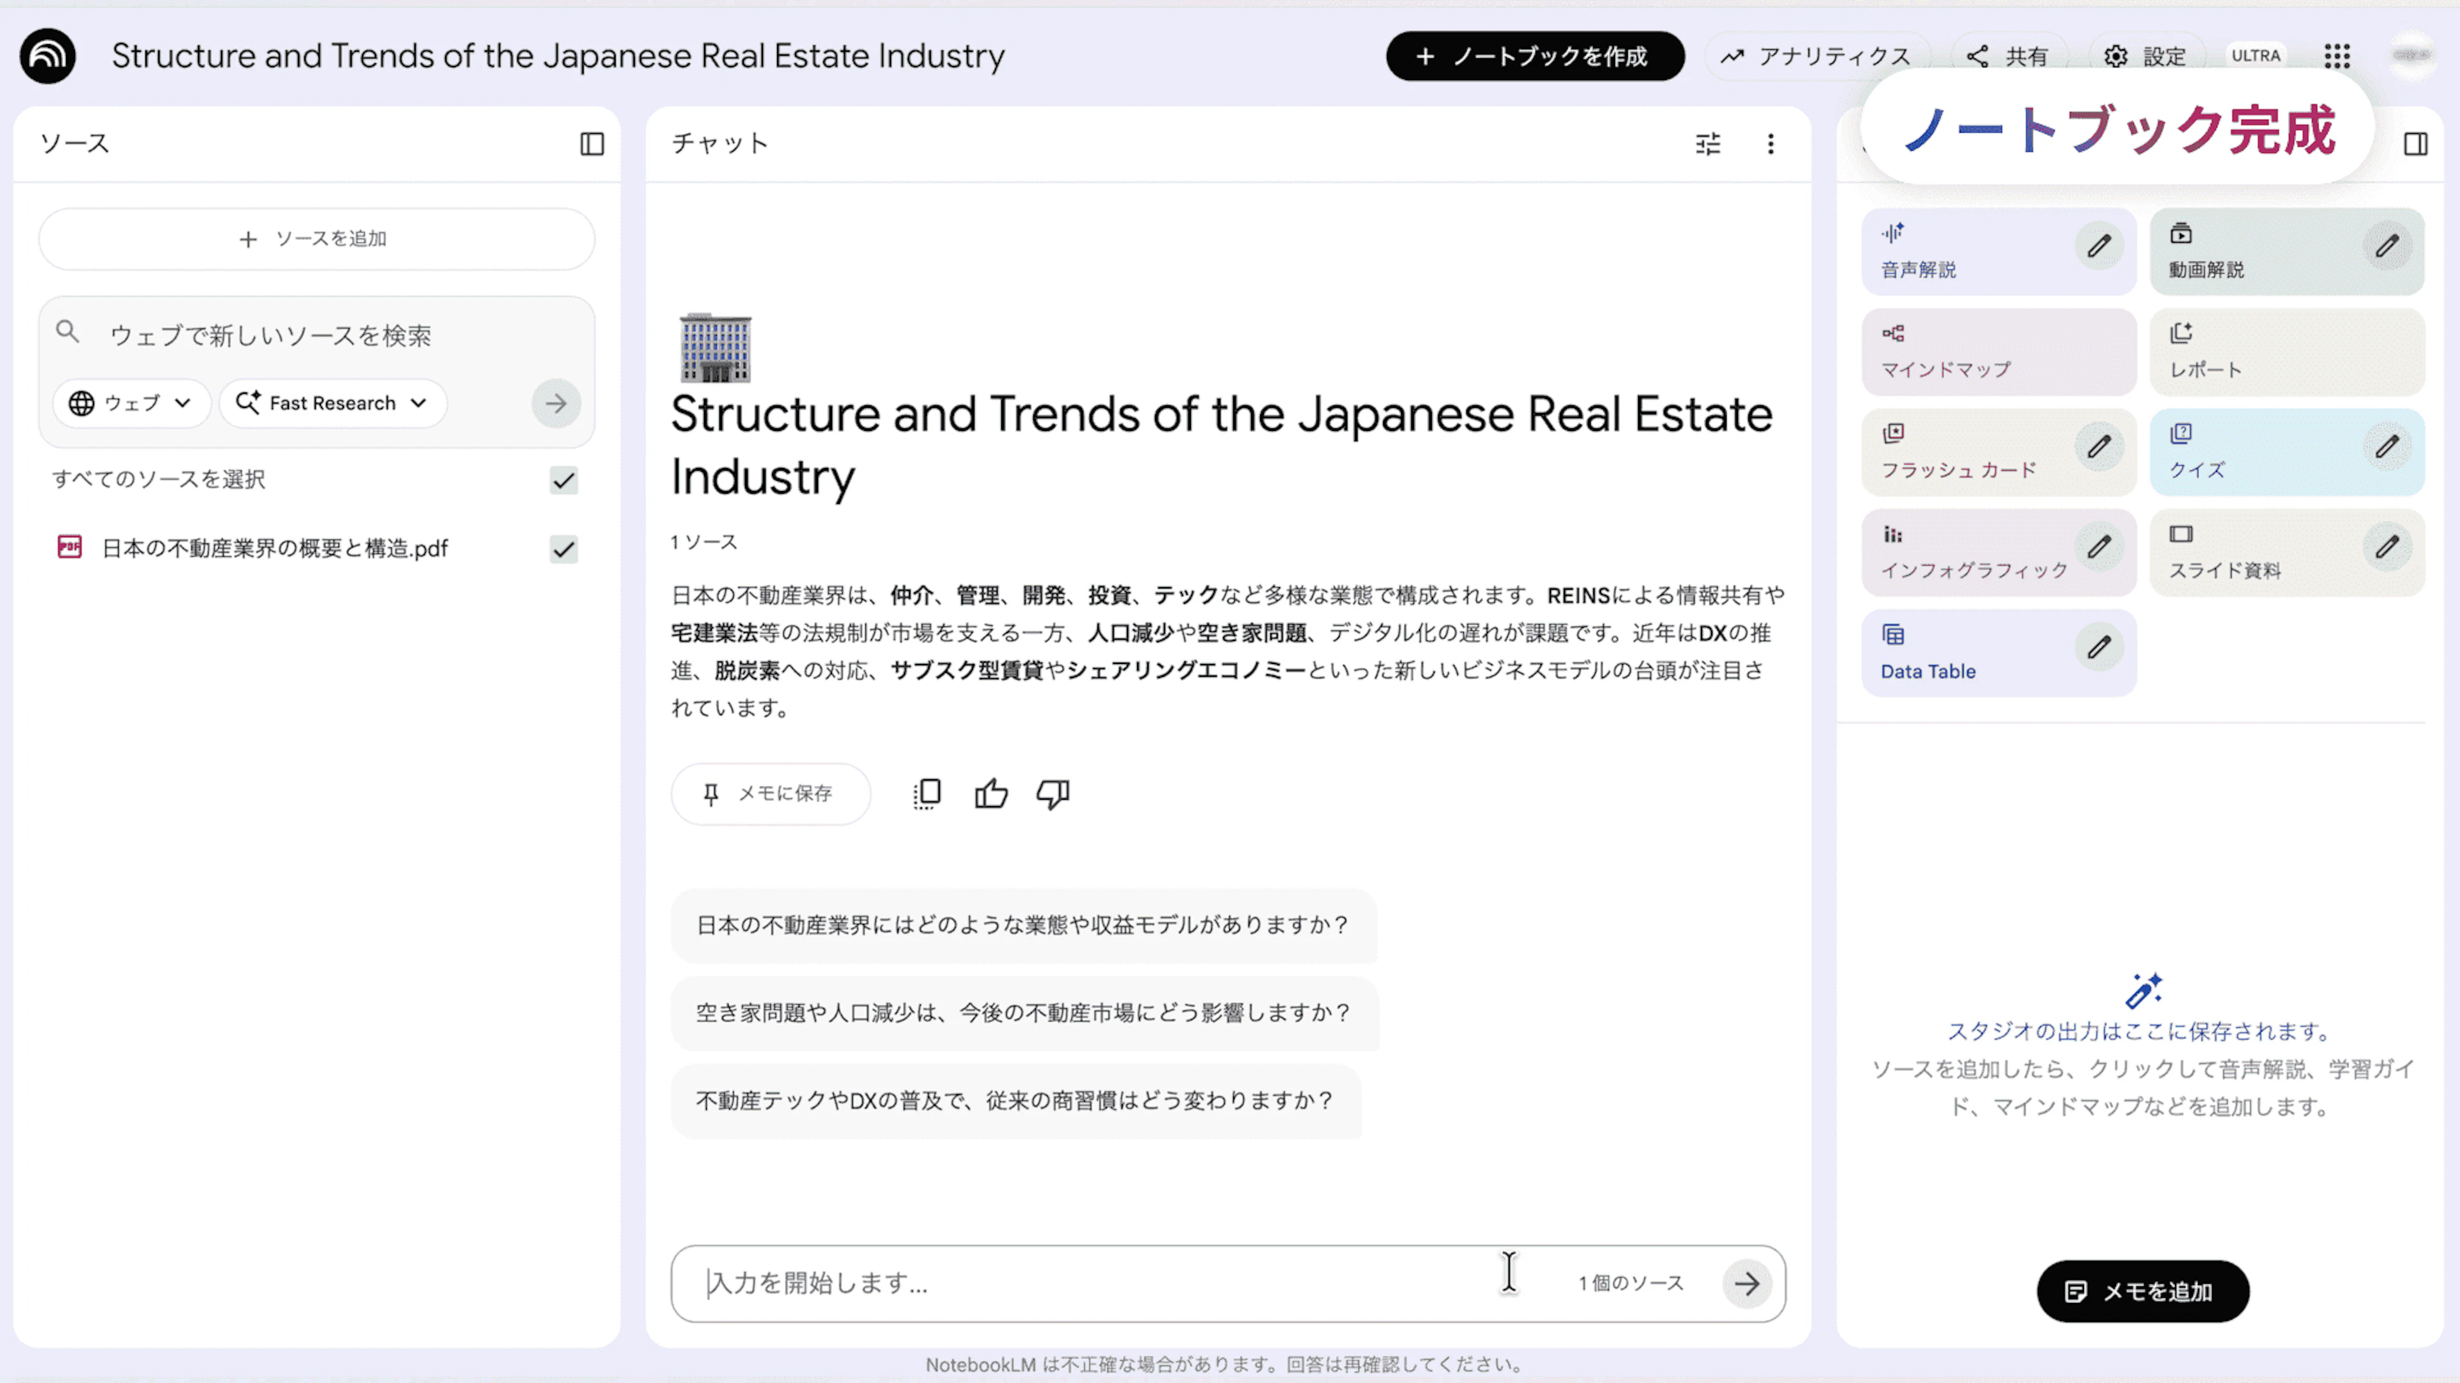Toggle すべてのソースを選択 checkbox
The height and width of the screenshot is (1383, 2460).
(x=564, y=480)
